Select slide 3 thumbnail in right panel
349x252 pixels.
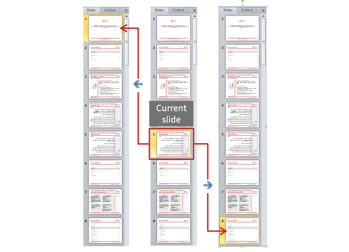(242, 86)
